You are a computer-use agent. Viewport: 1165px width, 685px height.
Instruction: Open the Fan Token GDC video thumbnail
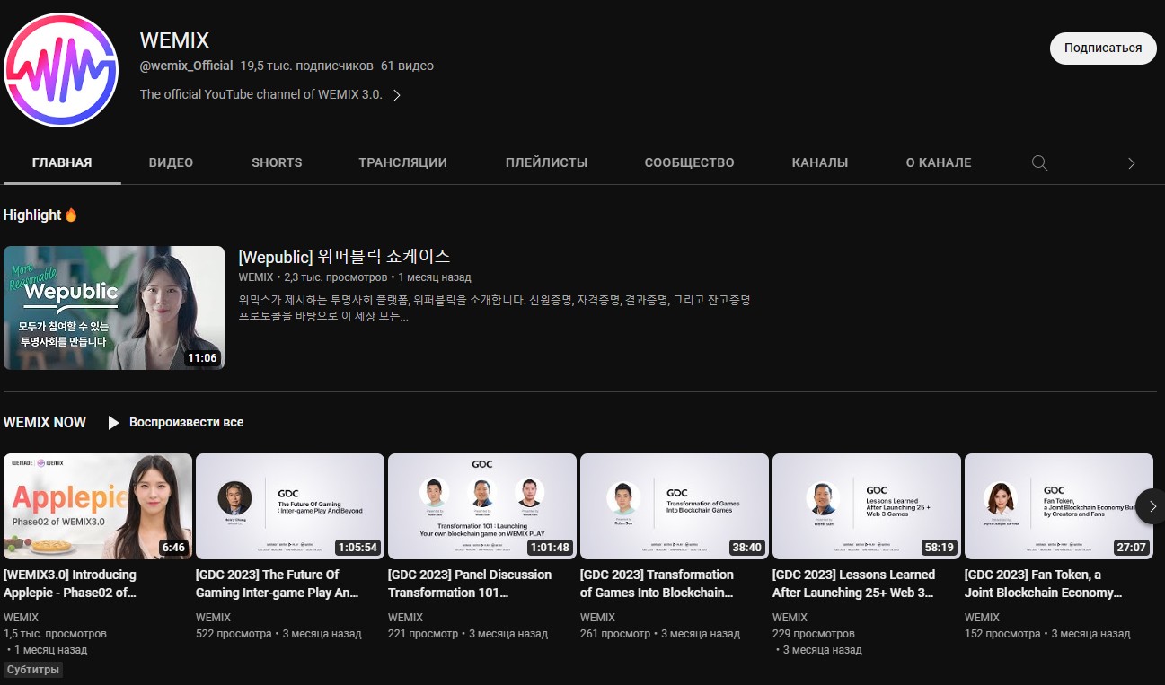point(1059,506)
